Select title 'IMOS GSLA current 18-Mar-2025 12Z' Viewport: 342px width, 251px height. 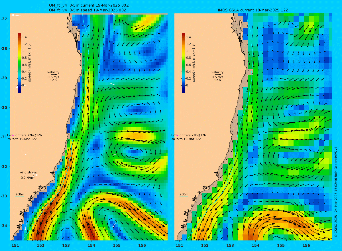coord(253,10)
